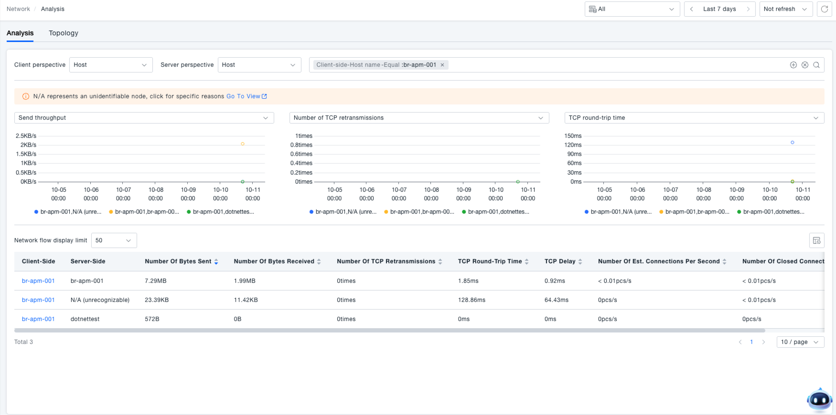Click the horizontal table scrollbar

389,330
